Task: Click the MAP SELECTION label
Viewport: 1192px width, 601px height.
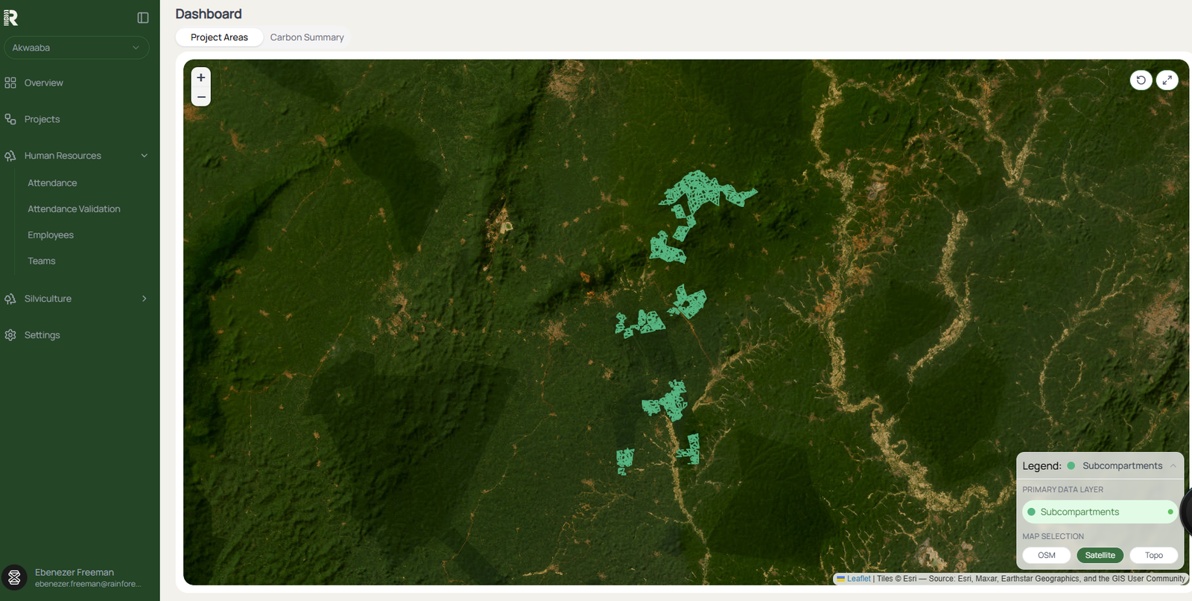Action: click(x=1053, y=536)
